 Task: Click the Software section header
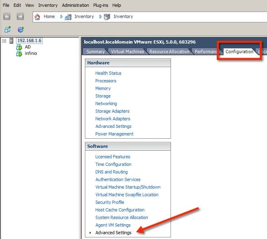128,146
